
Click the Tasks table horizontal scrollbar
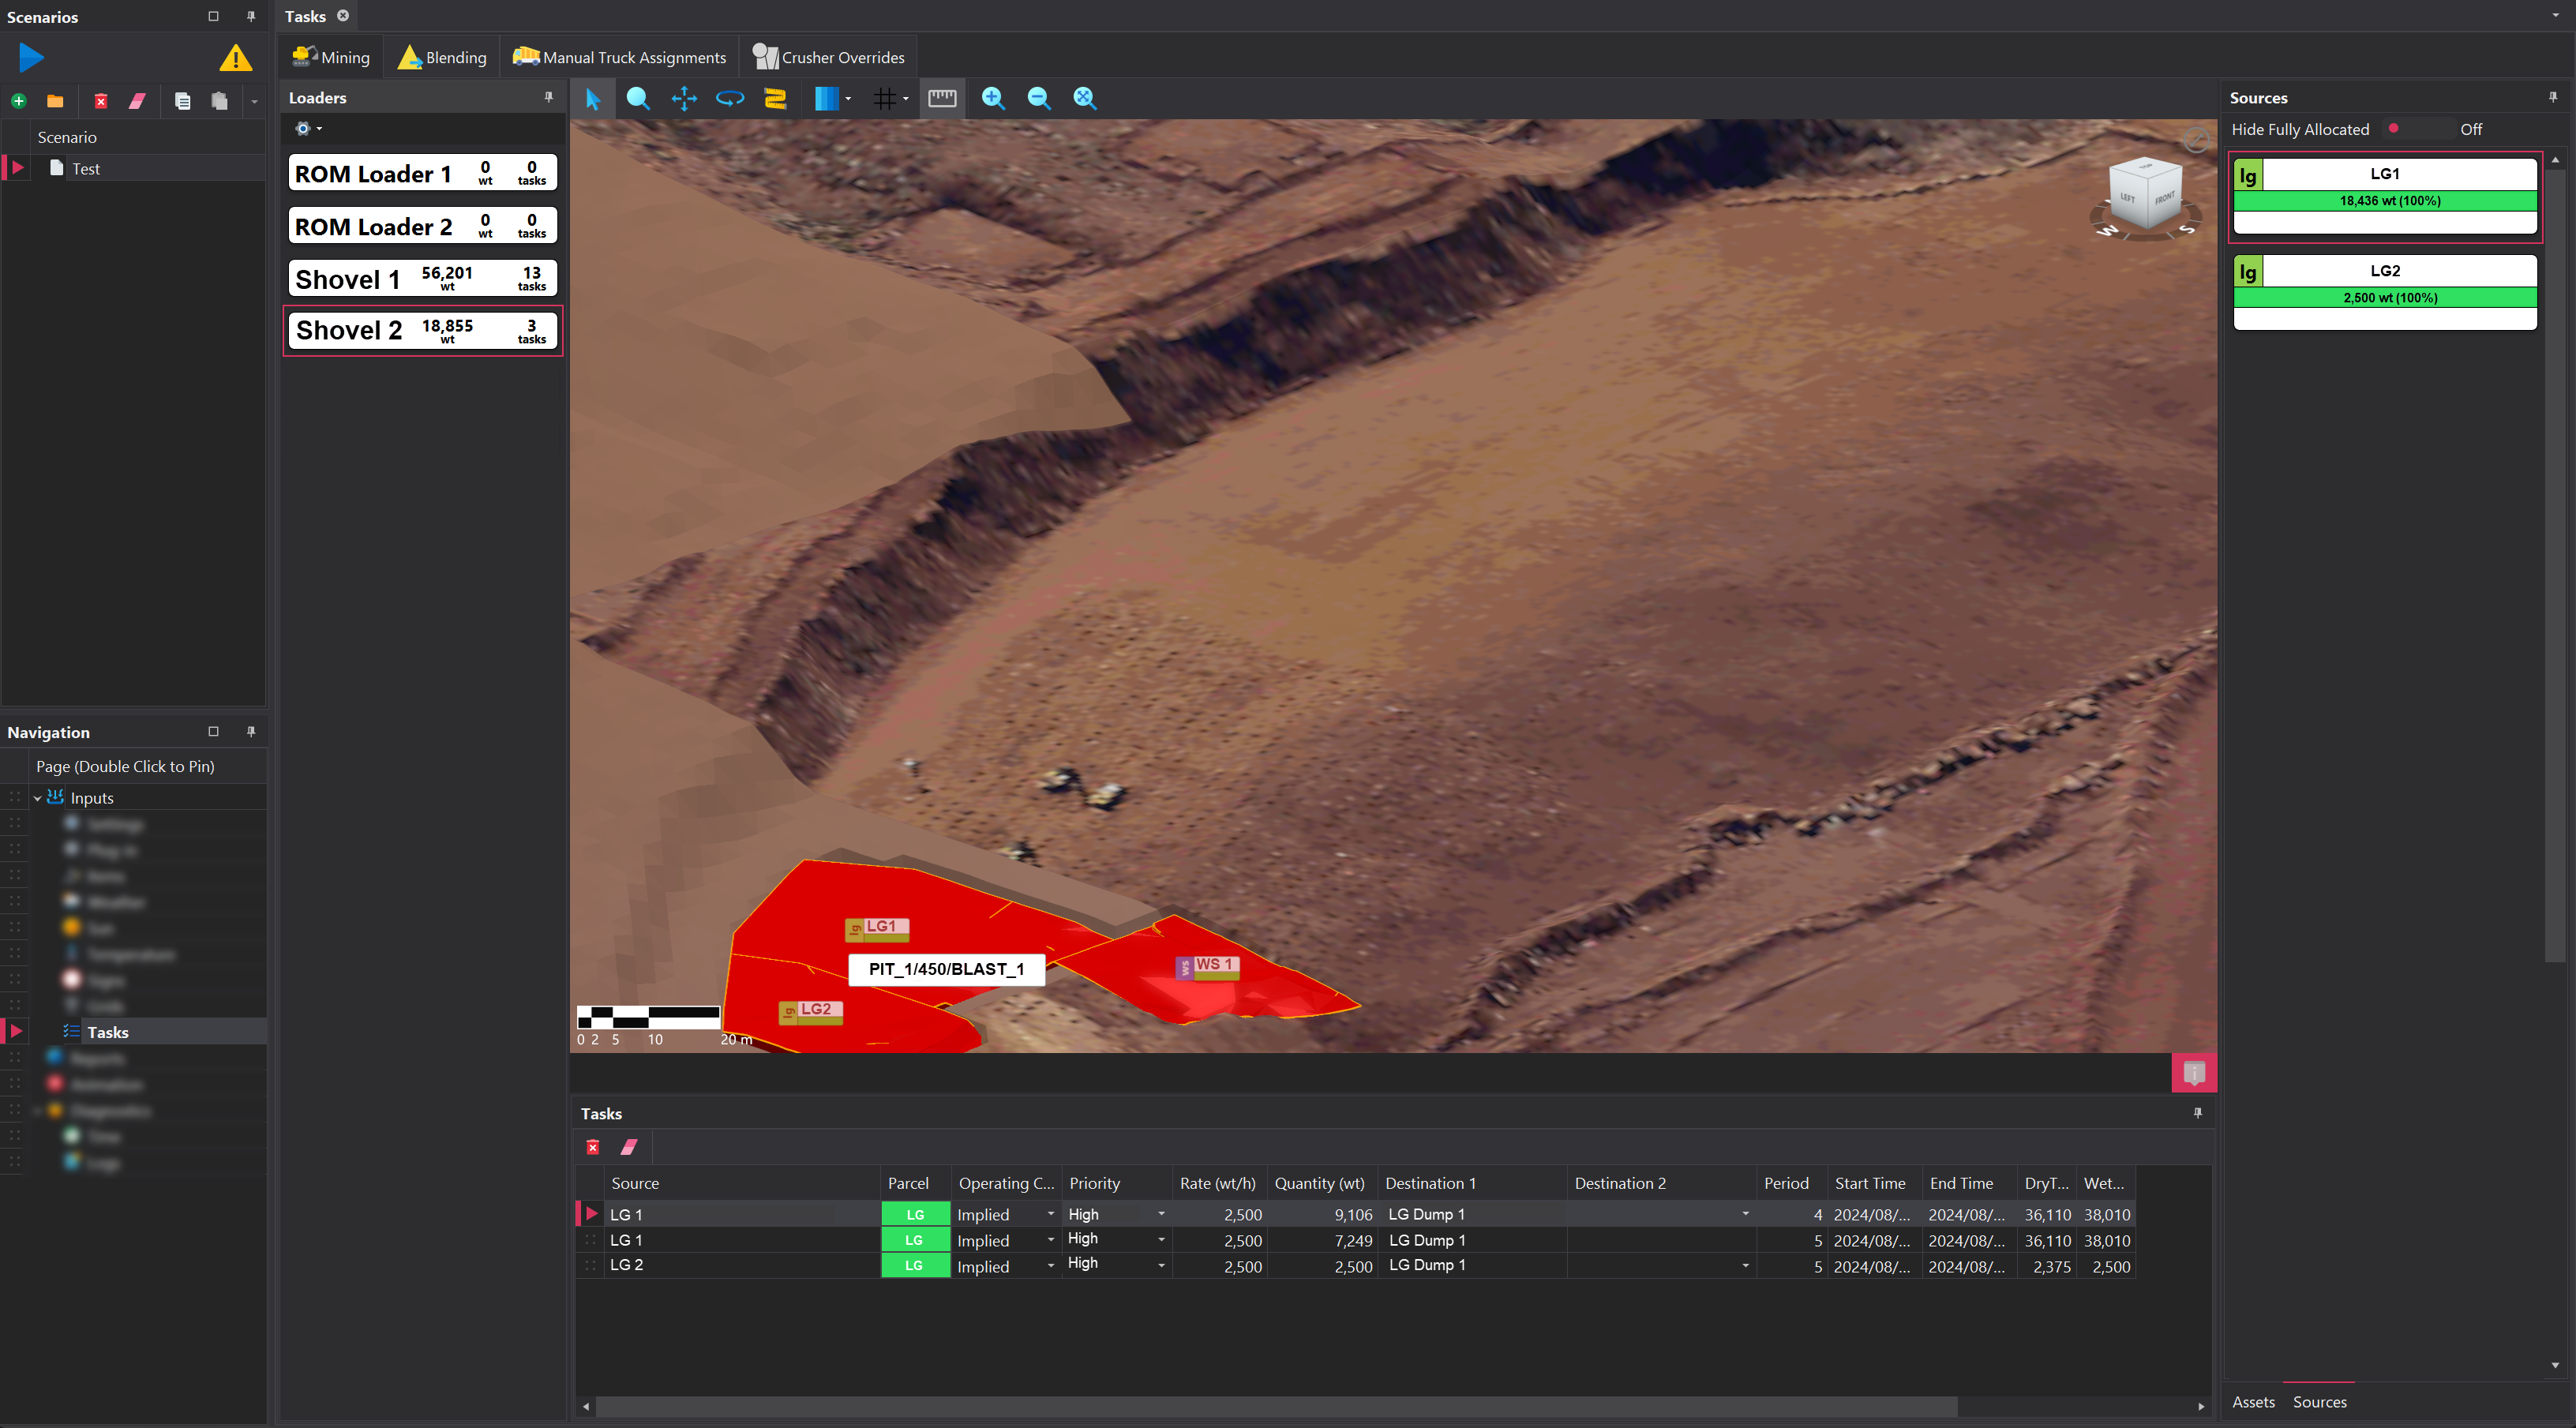click(1275, 1406)
